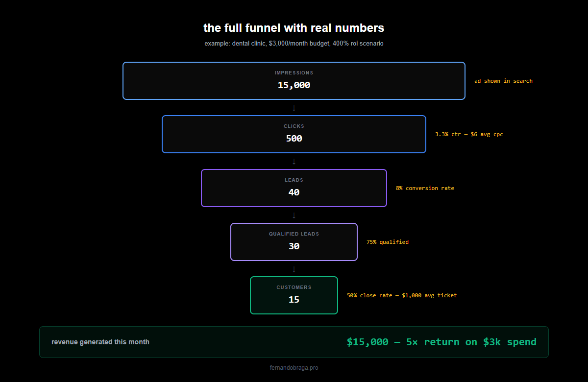Image resolution: width=588 pixels, height=382 pixels.
Task: Select the '75% qualified' note
Action: coord(388,242)
